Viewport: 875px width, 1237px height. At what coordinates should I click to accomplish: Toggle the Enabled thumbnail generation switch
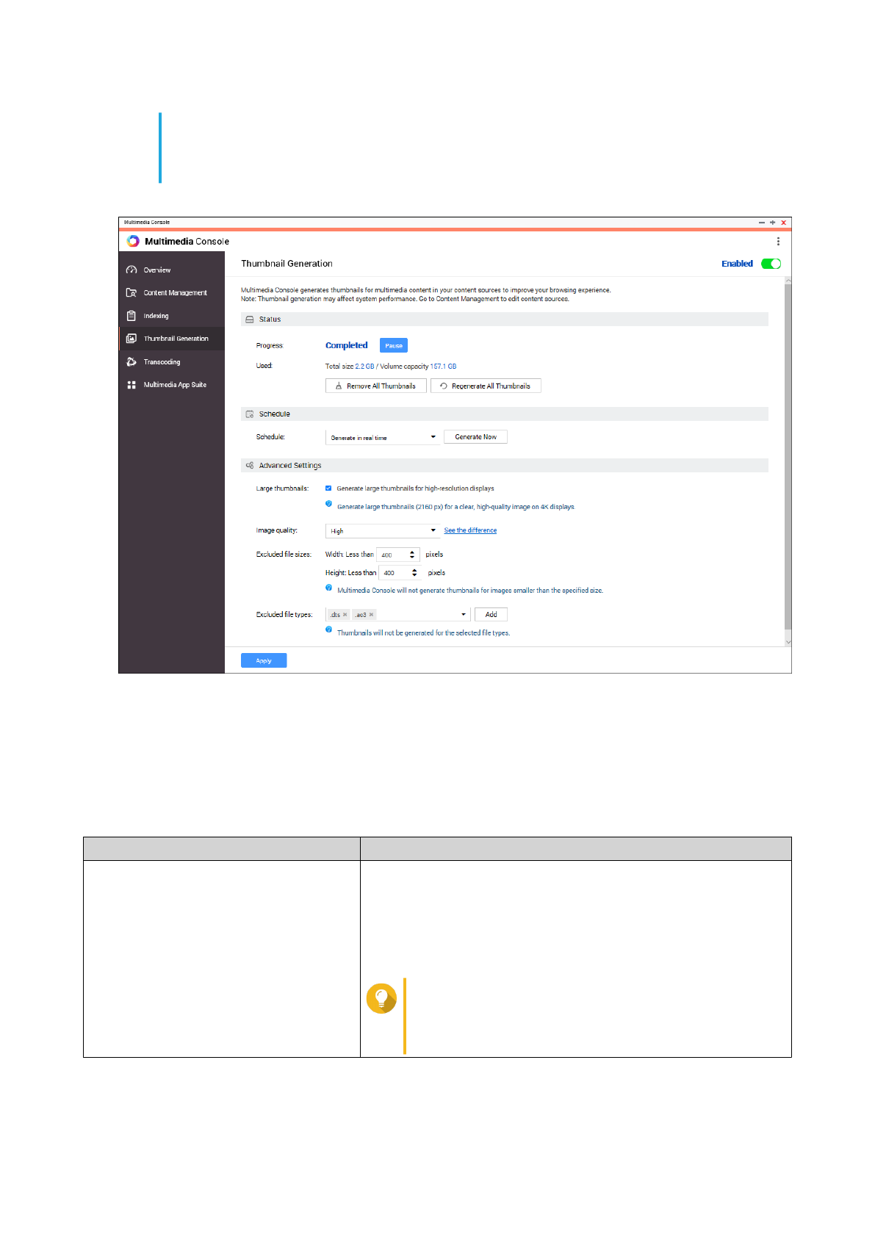pyautogui.click(x=771, y=264)
